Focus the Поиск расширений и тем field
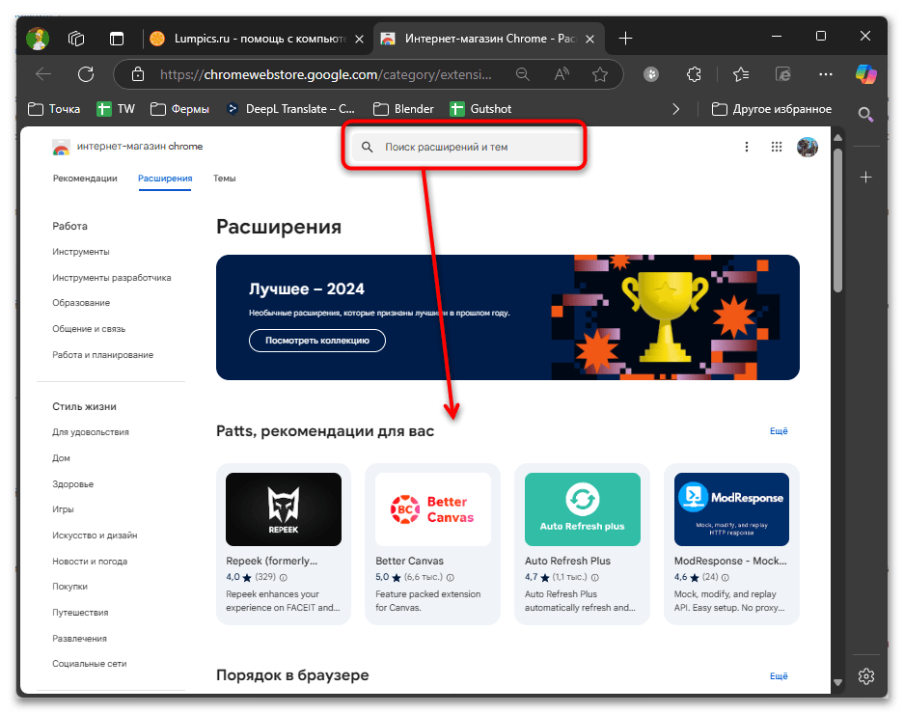The image size is (904, 714). coord(468,147)
